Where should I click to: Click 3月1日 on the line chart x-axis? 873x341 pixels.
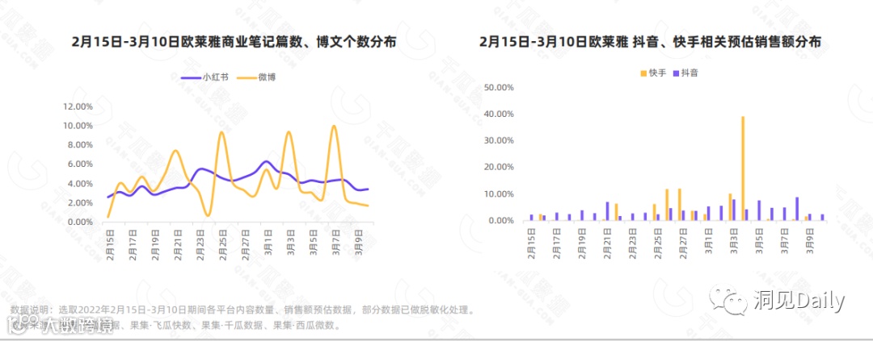(268, 242)
